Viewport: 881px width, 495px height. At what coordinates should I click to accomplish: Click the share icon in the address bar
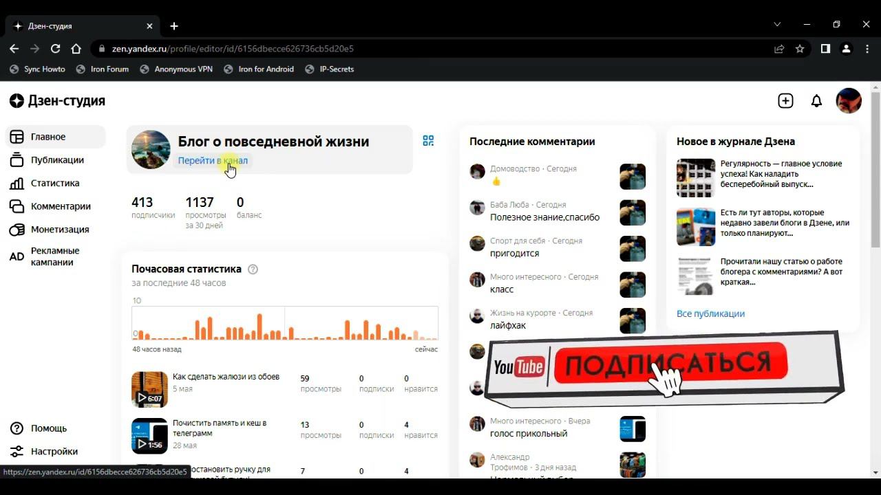[779, 49]
